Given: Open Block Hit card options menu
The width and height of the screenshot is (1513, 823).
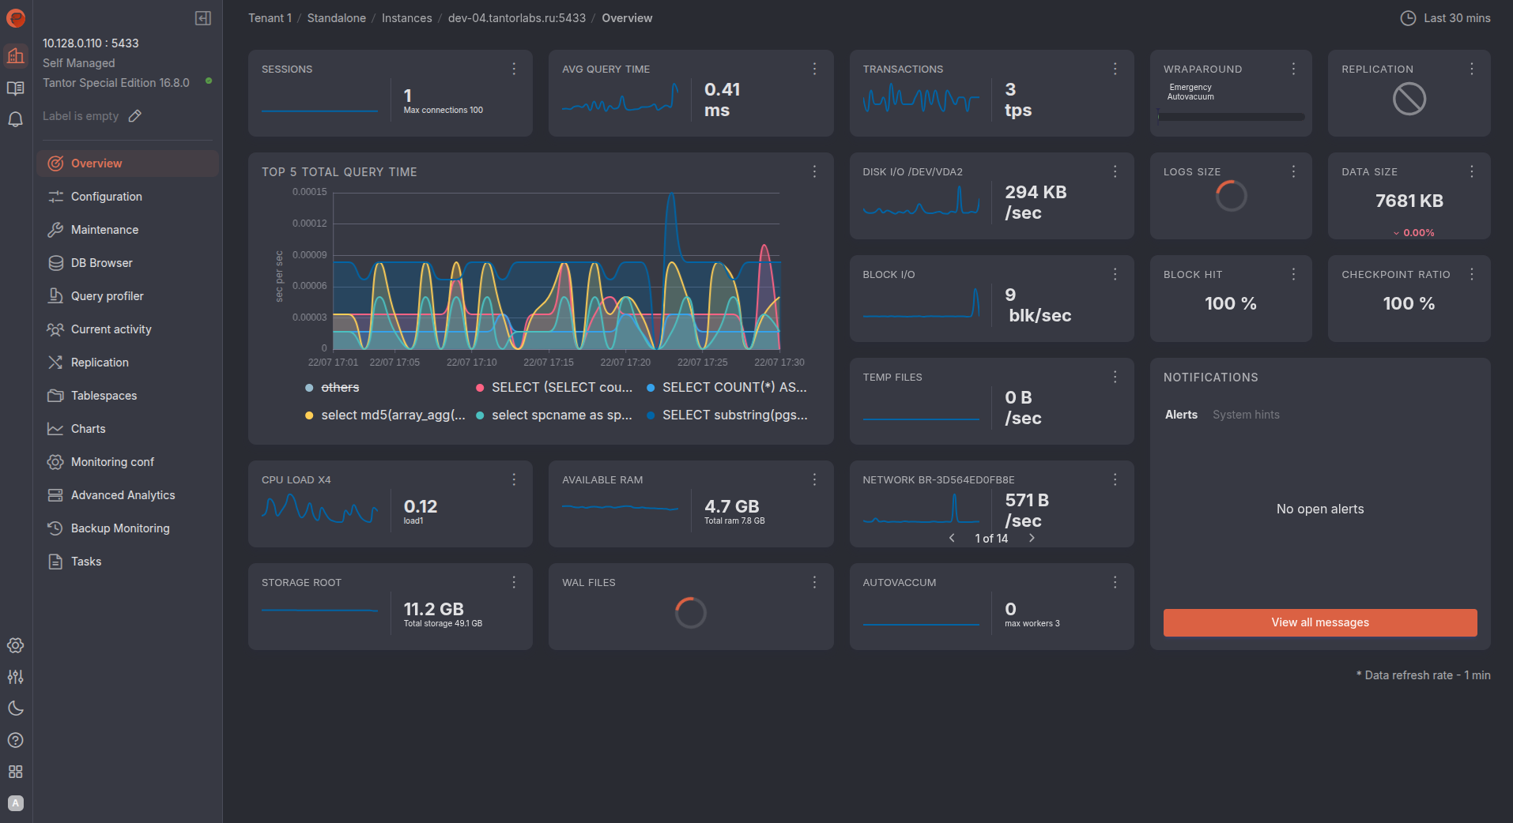Looking at the screenshot, I should (1293, 274).
